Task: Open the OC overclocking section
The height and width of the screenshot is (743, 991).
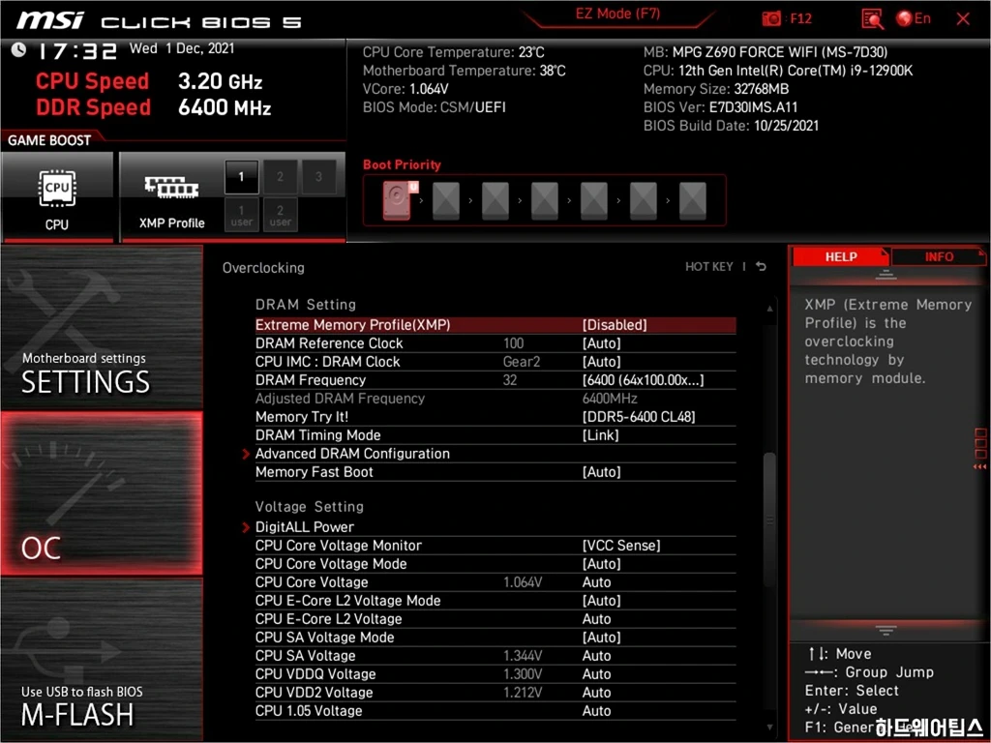Action: point(101,493)
